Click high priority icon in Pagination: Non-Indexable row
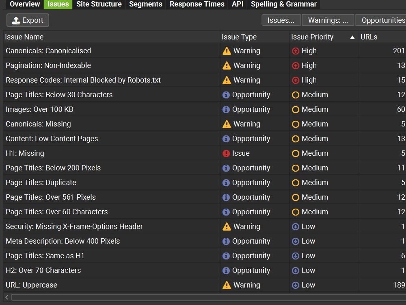The width and height of the screenshot is (406, 305). click(x=296, y=65)
